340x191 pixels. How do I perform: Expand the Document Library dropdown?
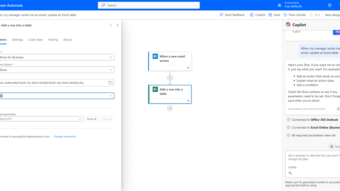(111, 70)
